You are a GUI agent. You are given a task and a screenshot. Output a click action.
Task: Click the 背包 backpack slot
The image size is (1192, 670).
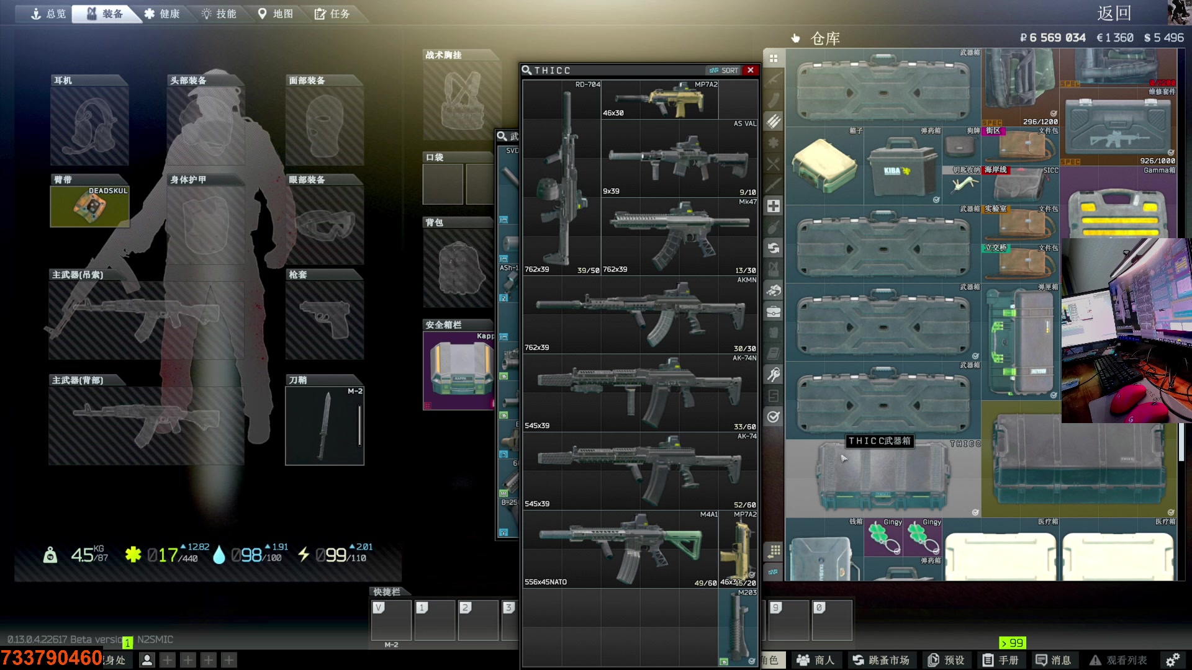[x=459, y=268]
